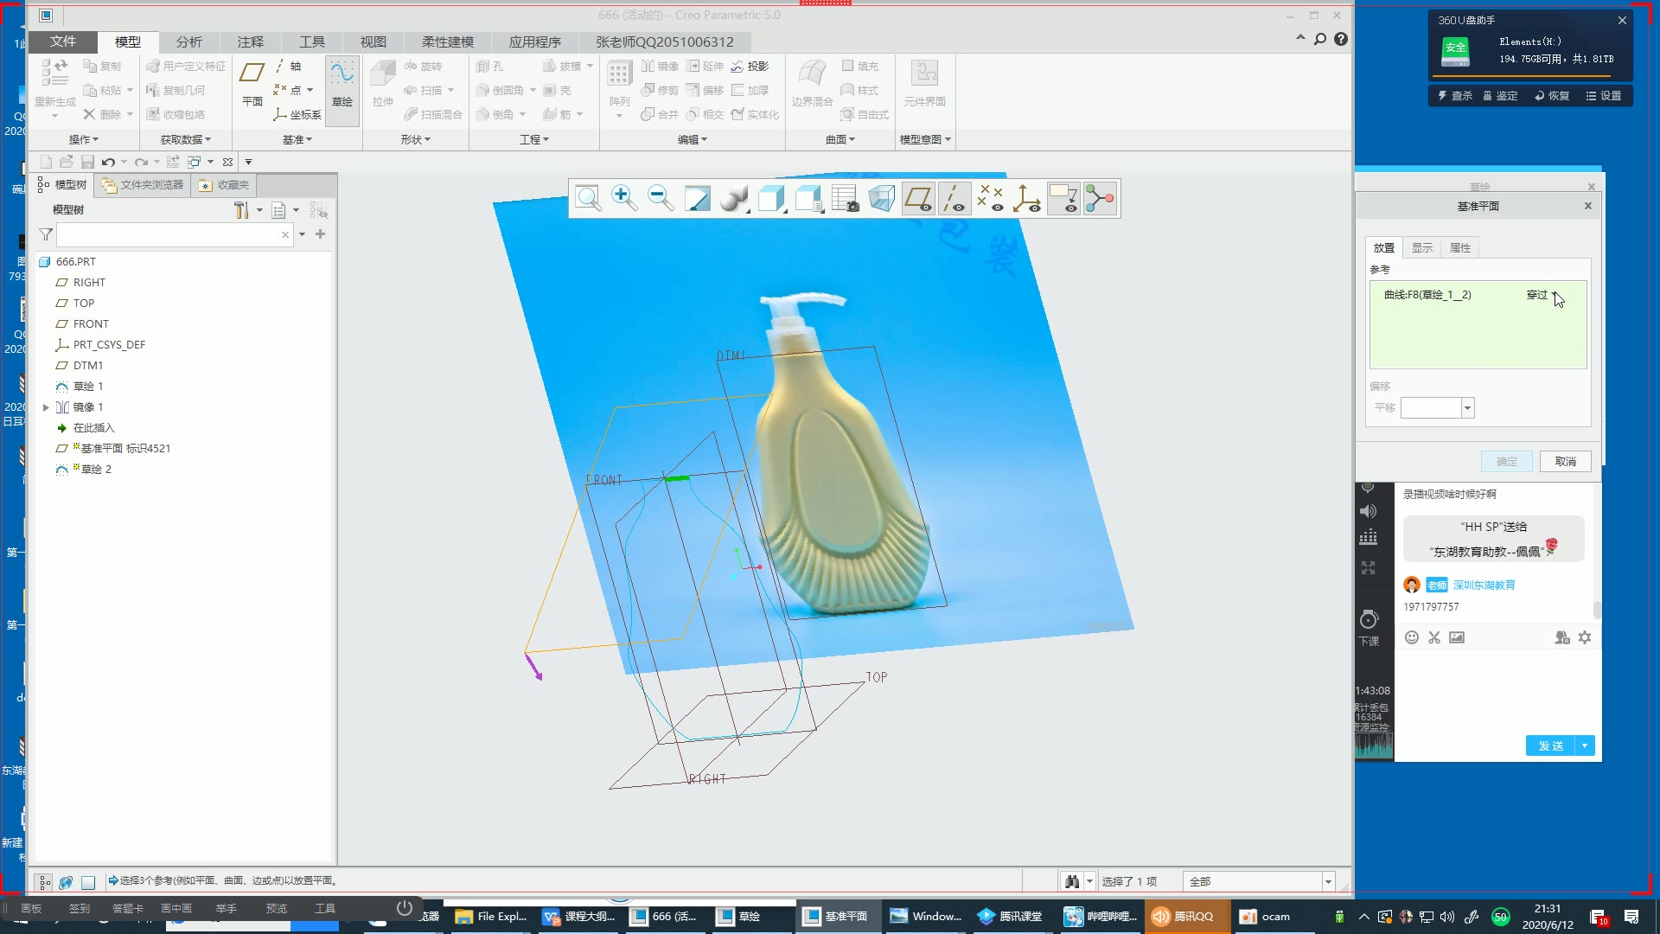Select the Sketch tool in ribbon

pyautogui.click(x=342, y=84)
